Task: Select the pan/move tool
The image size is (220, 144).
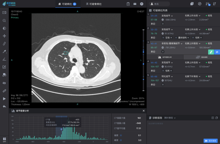Action: pyautogui.click(x=4, y=36)
